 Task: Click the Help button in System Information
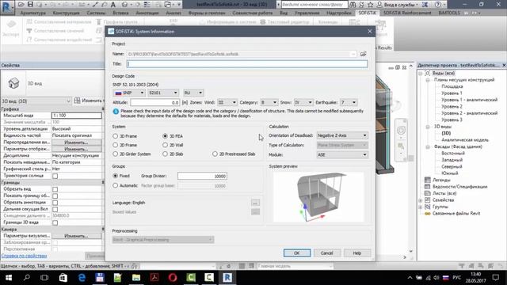pyautogui.click(x=357, y=253)
